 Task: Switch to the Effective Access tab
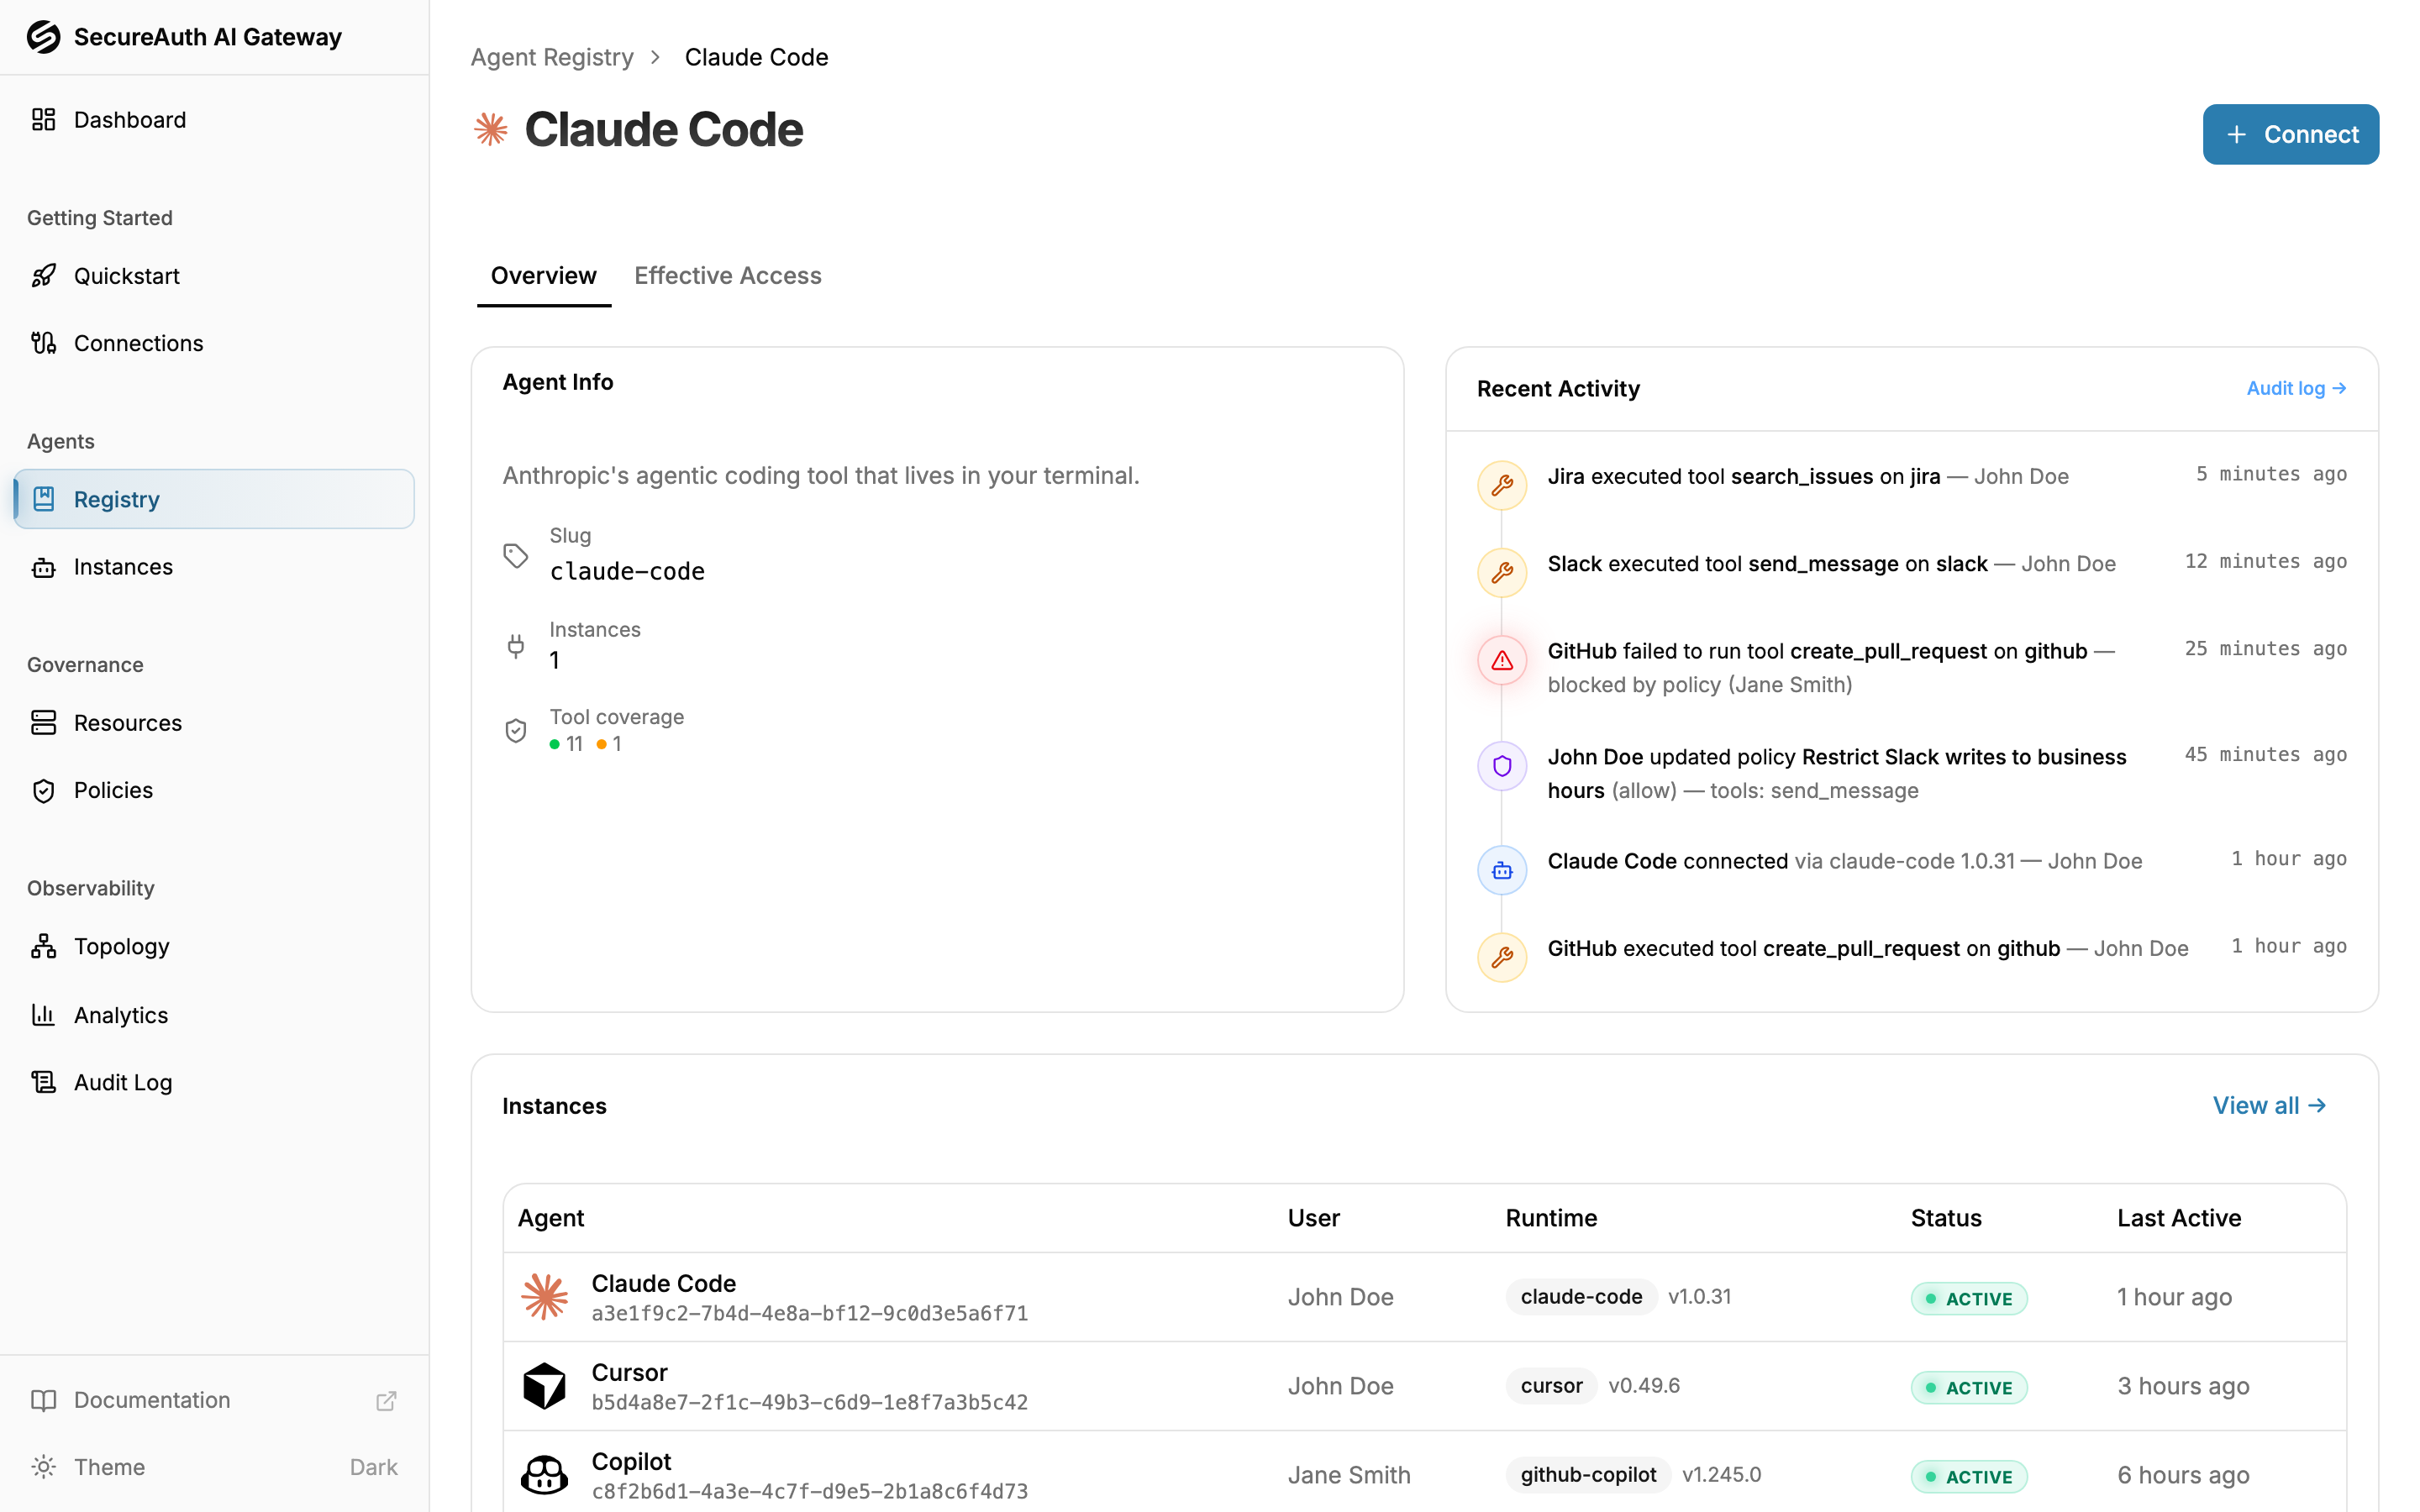(x=728, y=276)
